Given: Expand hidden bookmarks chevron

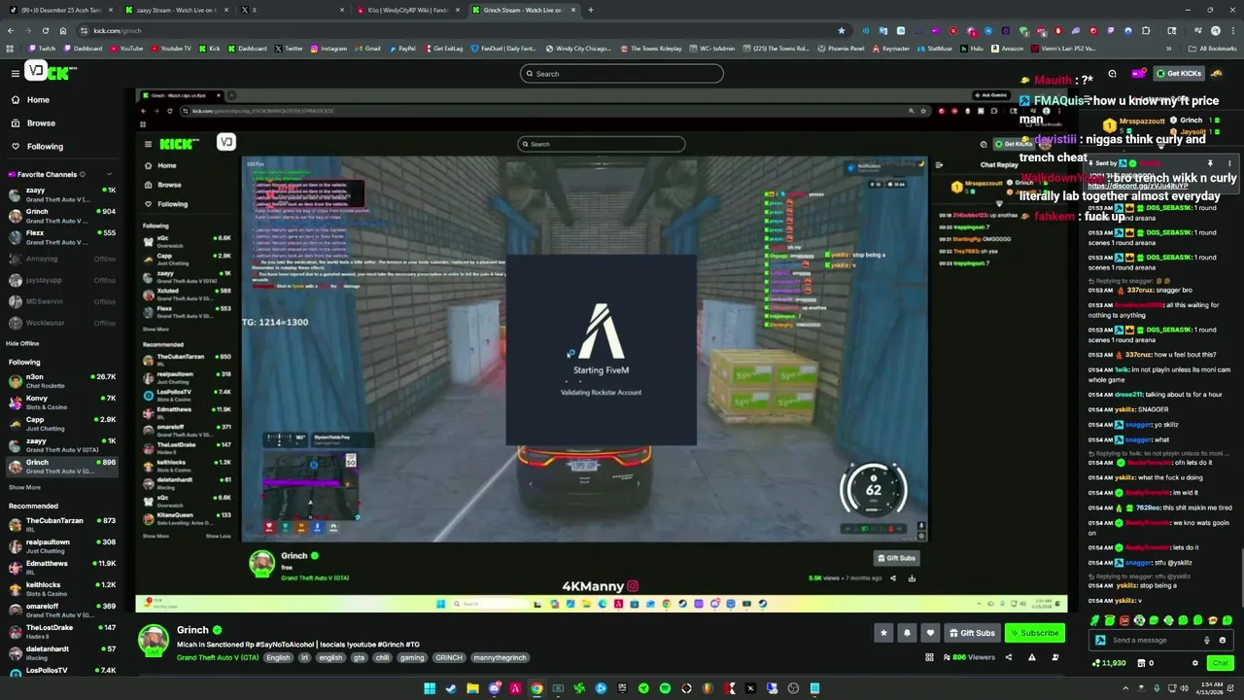Looking at the screenshot, I should click(1168, 48).
